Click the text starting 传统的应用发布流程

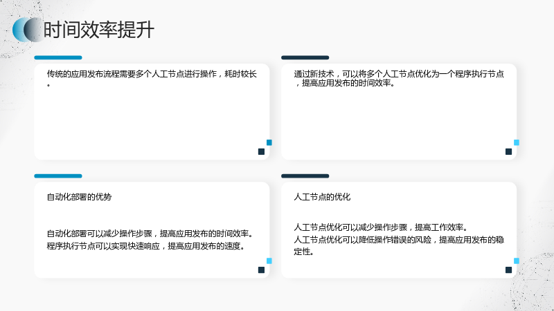tap(152, 78)
